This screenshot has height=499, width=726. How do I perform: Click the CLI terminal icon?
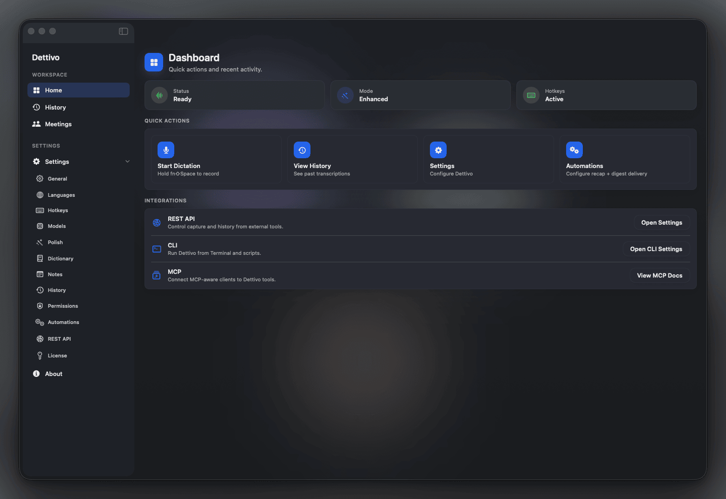157,249
